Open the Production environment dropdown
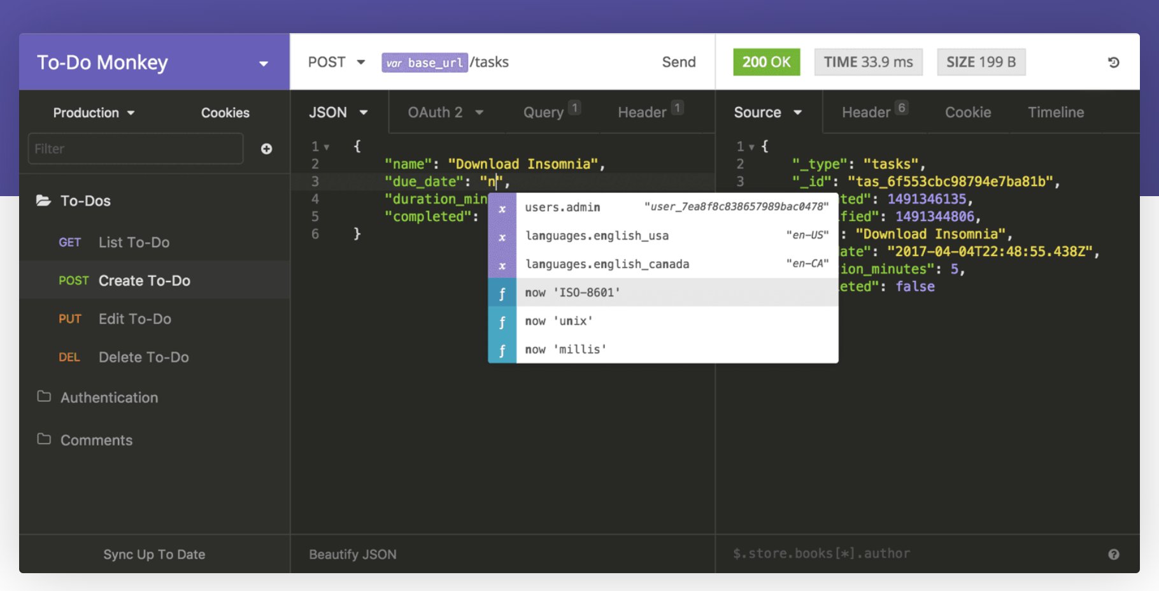The image size is (1159, 591). pyautogui.click(x=92, y=112)
